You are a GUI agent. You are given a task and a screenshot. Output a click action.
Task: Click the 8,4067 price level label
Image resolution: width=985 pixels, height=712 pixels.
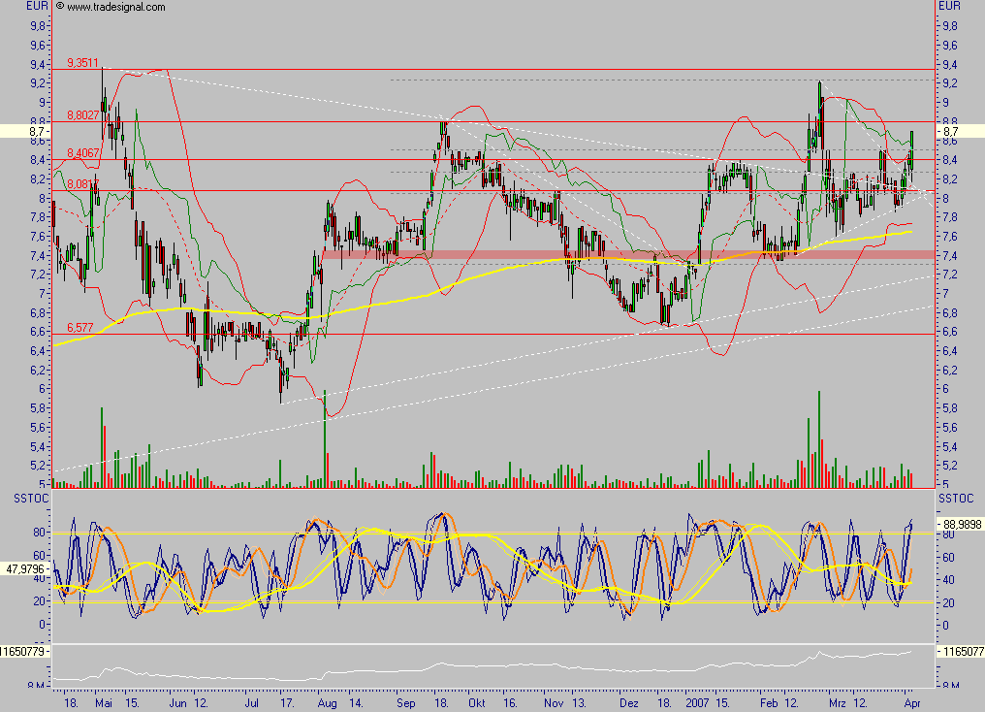pyautogui.click(x=82, y=153)
